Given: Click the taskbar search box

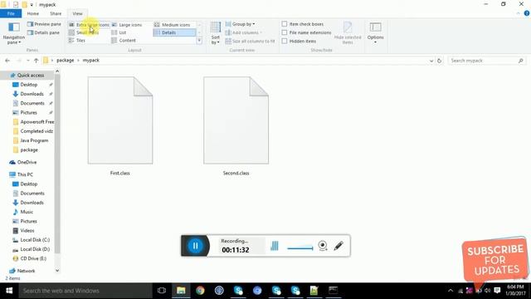Looking at the screenshot, I should click(x=85, y=291).
